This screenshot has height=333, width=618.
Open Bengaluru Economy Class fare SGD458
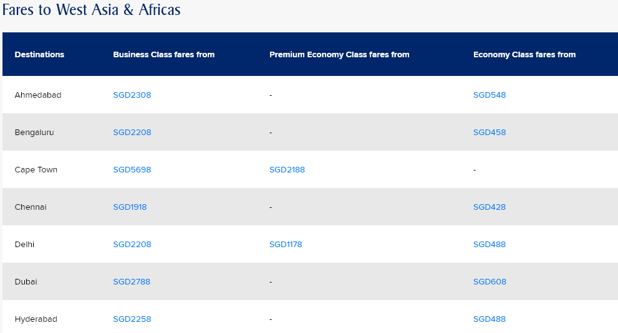[490, 133]
